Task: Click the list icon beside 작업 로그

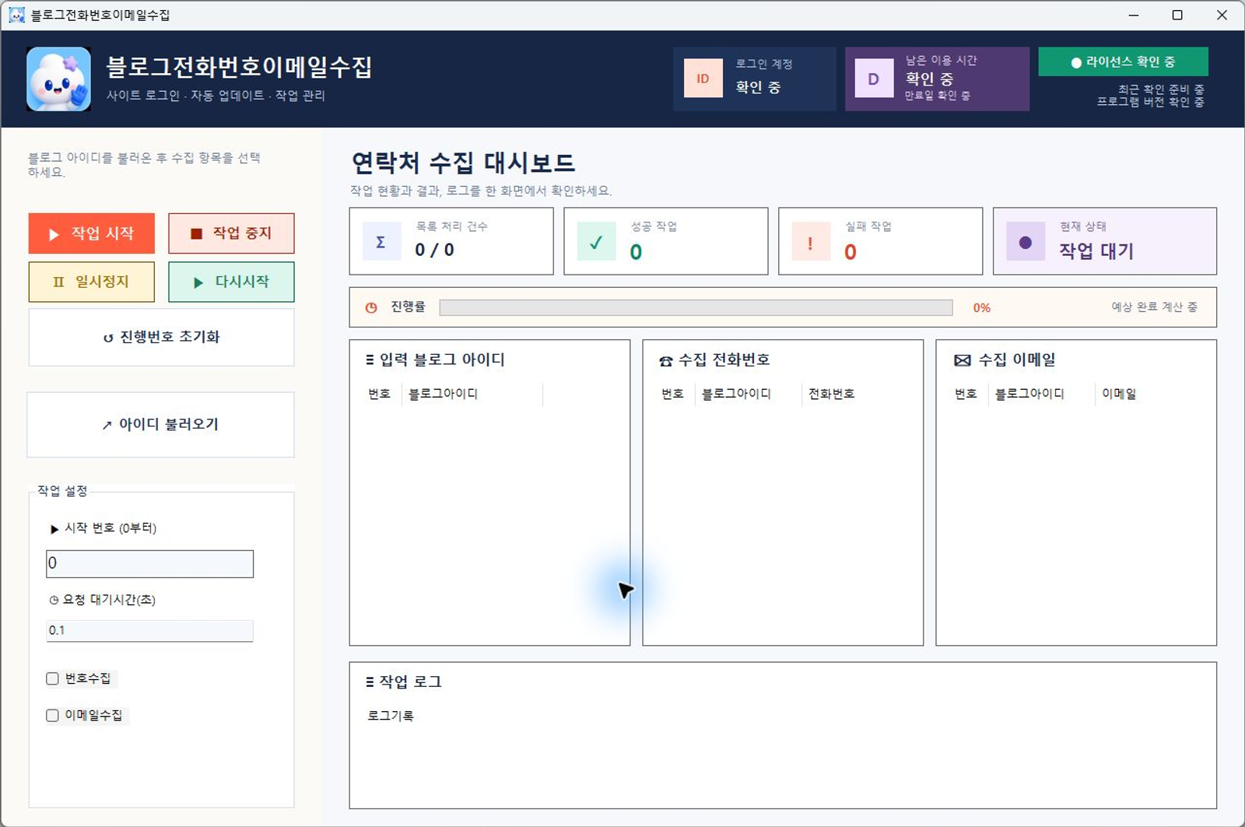Action: 370,682
